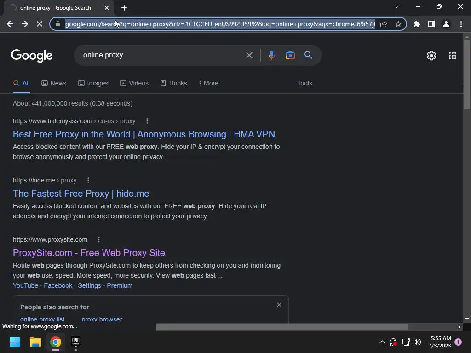Switch to the Books tab
Image resolution: width=471 pixels, height=353 pixels.
(173, 83)
